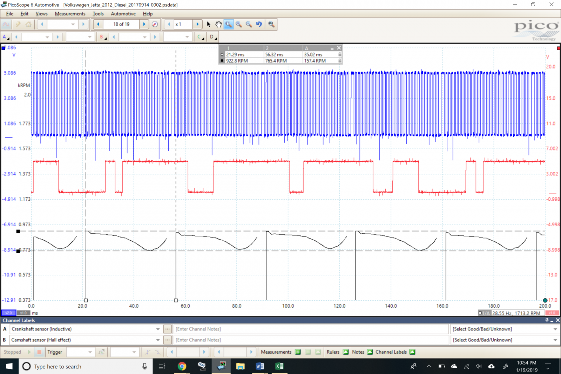Click the home toolbar icon
Image resolution: width=561 pixels, height=374 pixels.
click(28, 24)
